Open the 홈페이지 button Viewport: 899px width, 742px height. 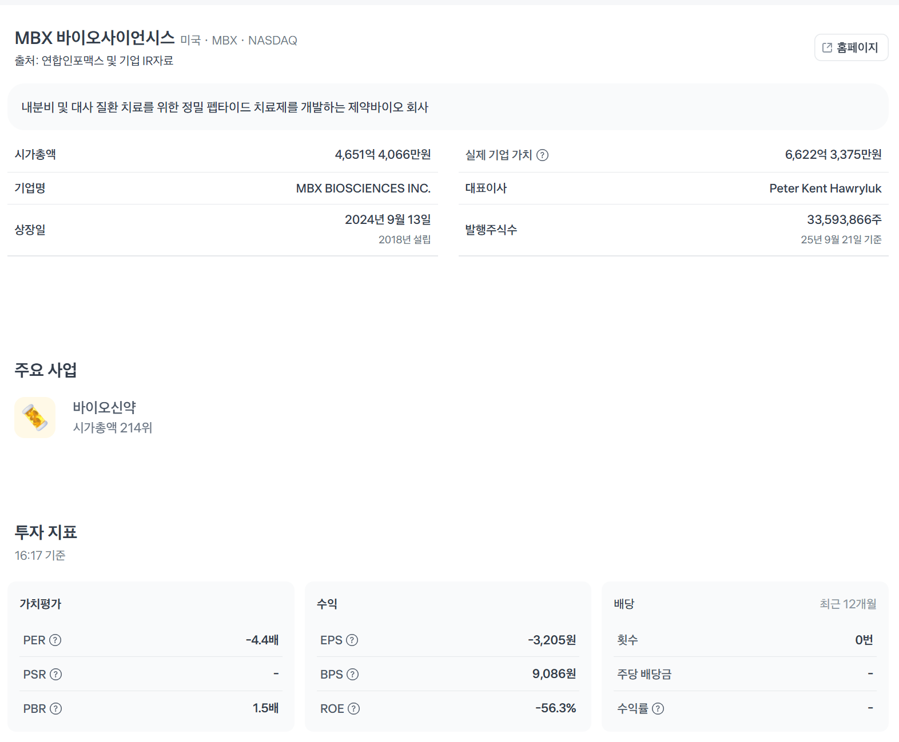(x=851, y=47)
